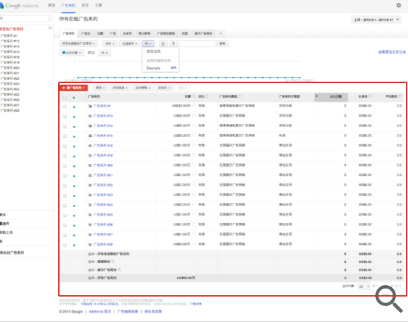Image resolution: width=408 pixels, height=322 pixels.
Task: Open the settings gear menu
Action: tap(399, 5)
